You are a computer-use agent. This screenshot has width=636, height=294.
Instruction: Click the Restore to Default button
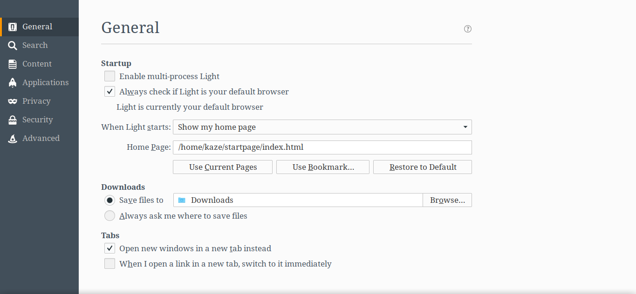[x=423, y=167]
